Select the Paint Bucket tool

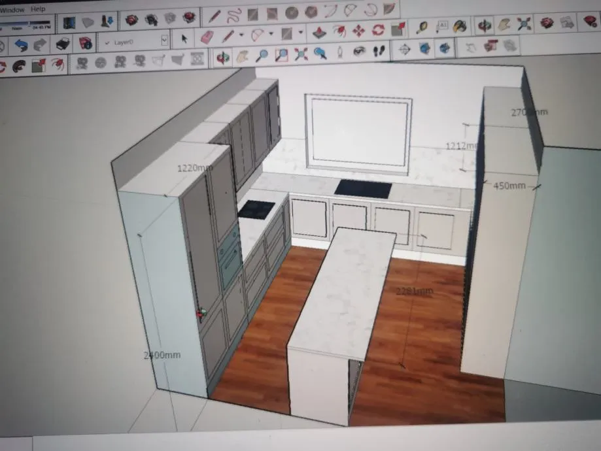point(459,26)
